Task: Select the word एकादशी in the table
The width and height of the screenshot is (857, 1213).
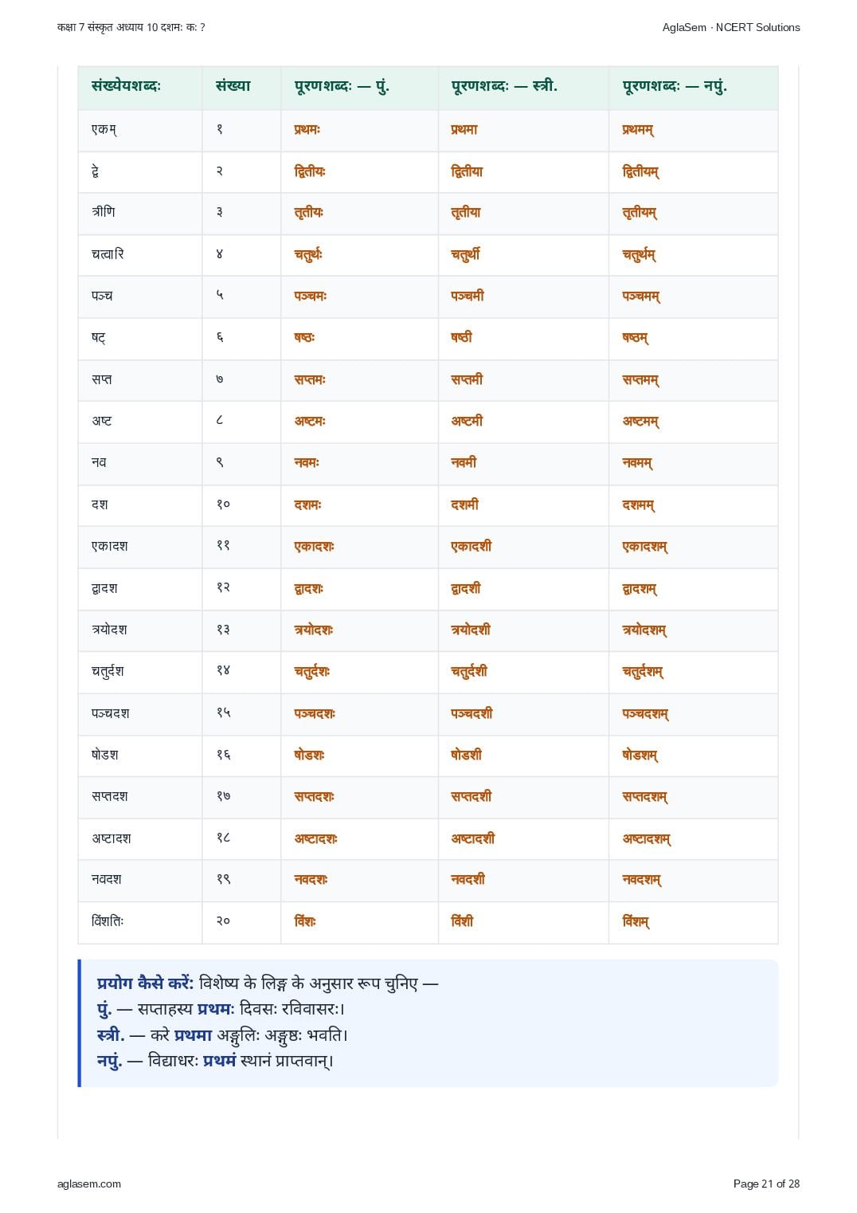Action: point(472,546)
